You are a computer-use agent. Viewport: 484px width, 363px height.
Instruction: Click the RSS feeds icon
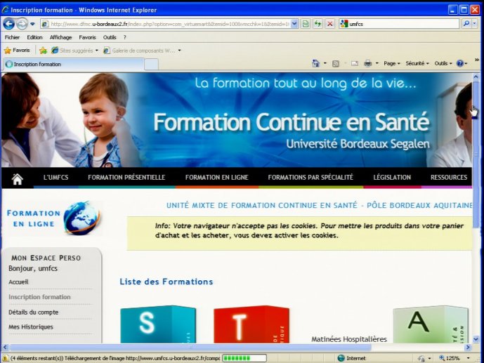point(336,63)
